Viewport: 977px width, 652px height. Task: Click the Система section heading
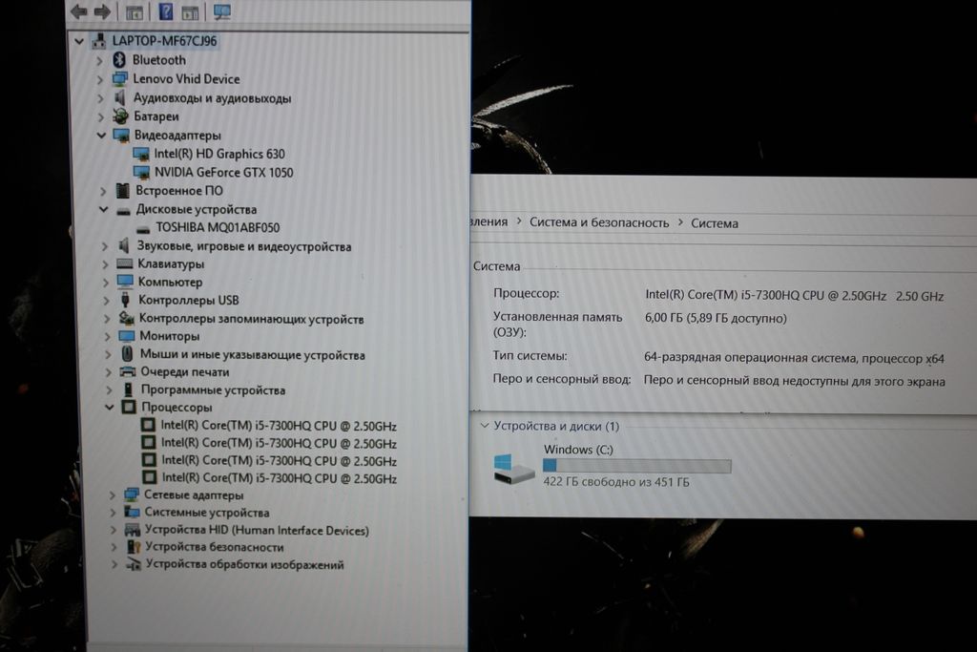[x=496, y=266]
